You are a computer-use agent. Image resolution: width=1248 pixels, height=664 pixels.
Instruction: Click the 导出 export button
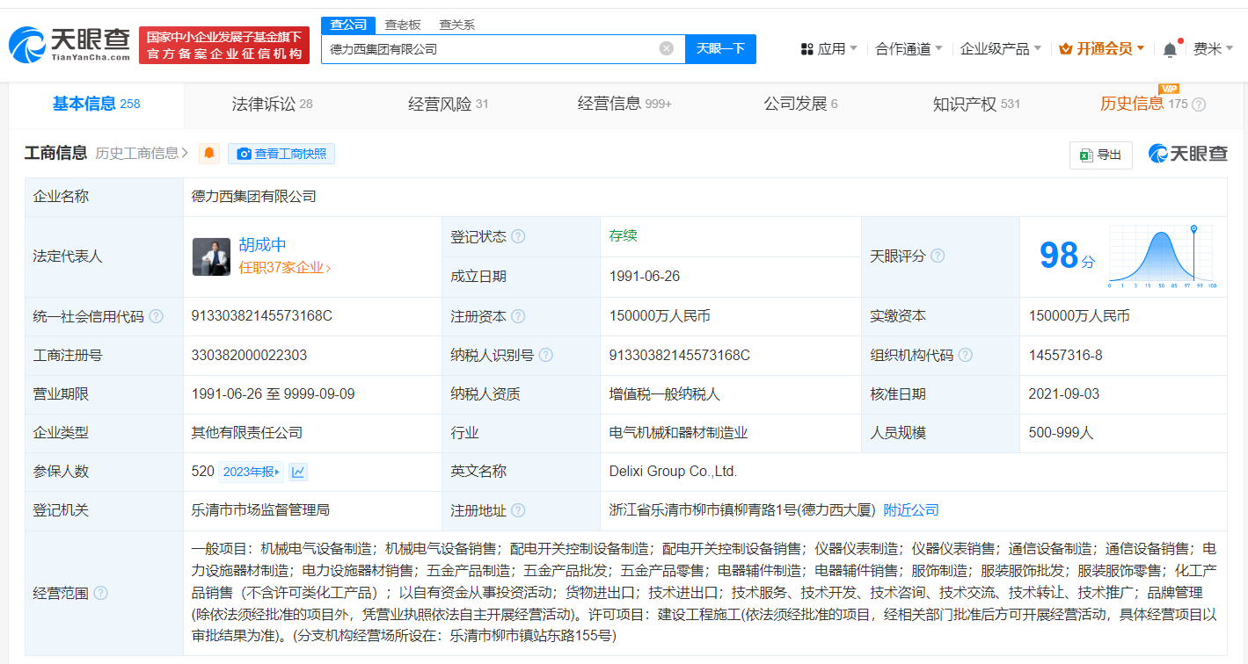point(1101,155)
